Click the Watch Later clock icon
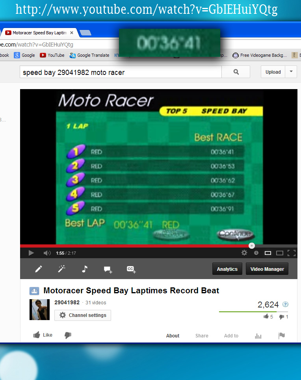 point(256,253)
